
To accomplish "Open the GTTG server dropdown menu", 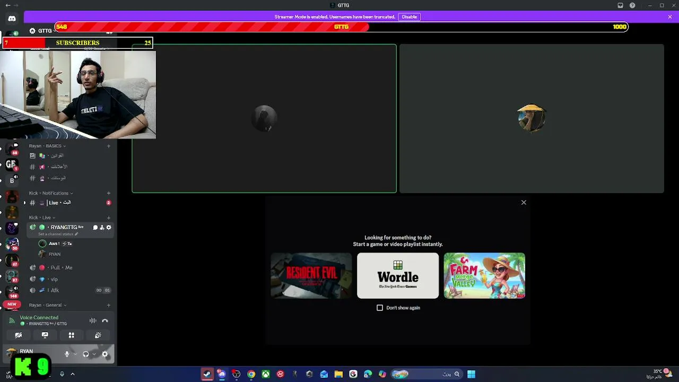I will (x=43, y=31).
